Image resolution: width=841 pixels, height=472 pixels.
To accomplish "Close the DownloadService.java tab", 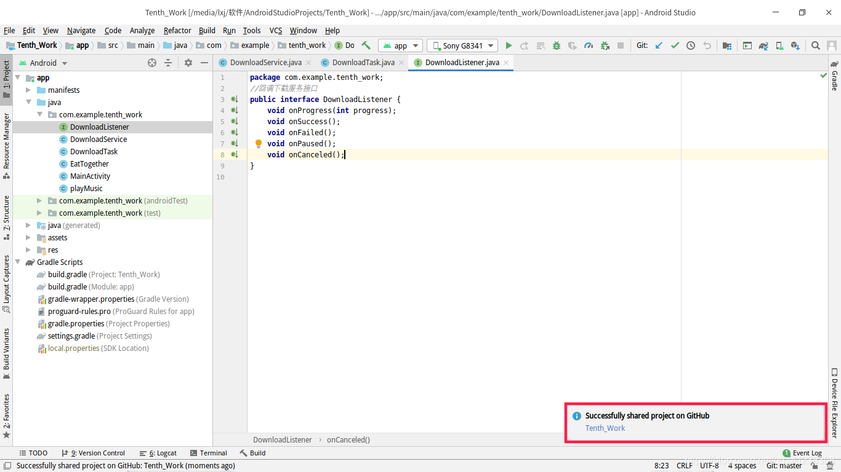I will (x=308, y=63).
